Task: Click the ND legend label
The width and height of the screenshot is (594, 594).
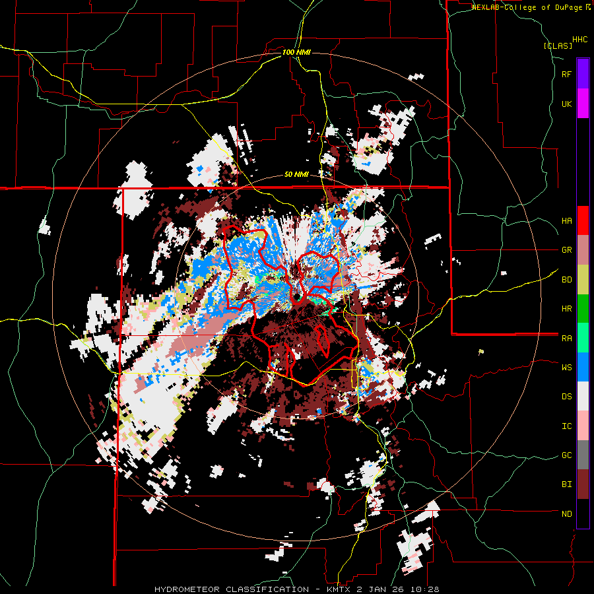Action: click(566, 514)
